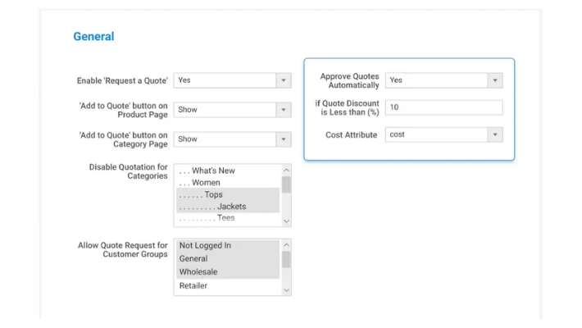Image resolution: width=582 pixels, height=328 pixels.
Task: Click down arrow of categories list scrollbar
Action: coord(286,221)
